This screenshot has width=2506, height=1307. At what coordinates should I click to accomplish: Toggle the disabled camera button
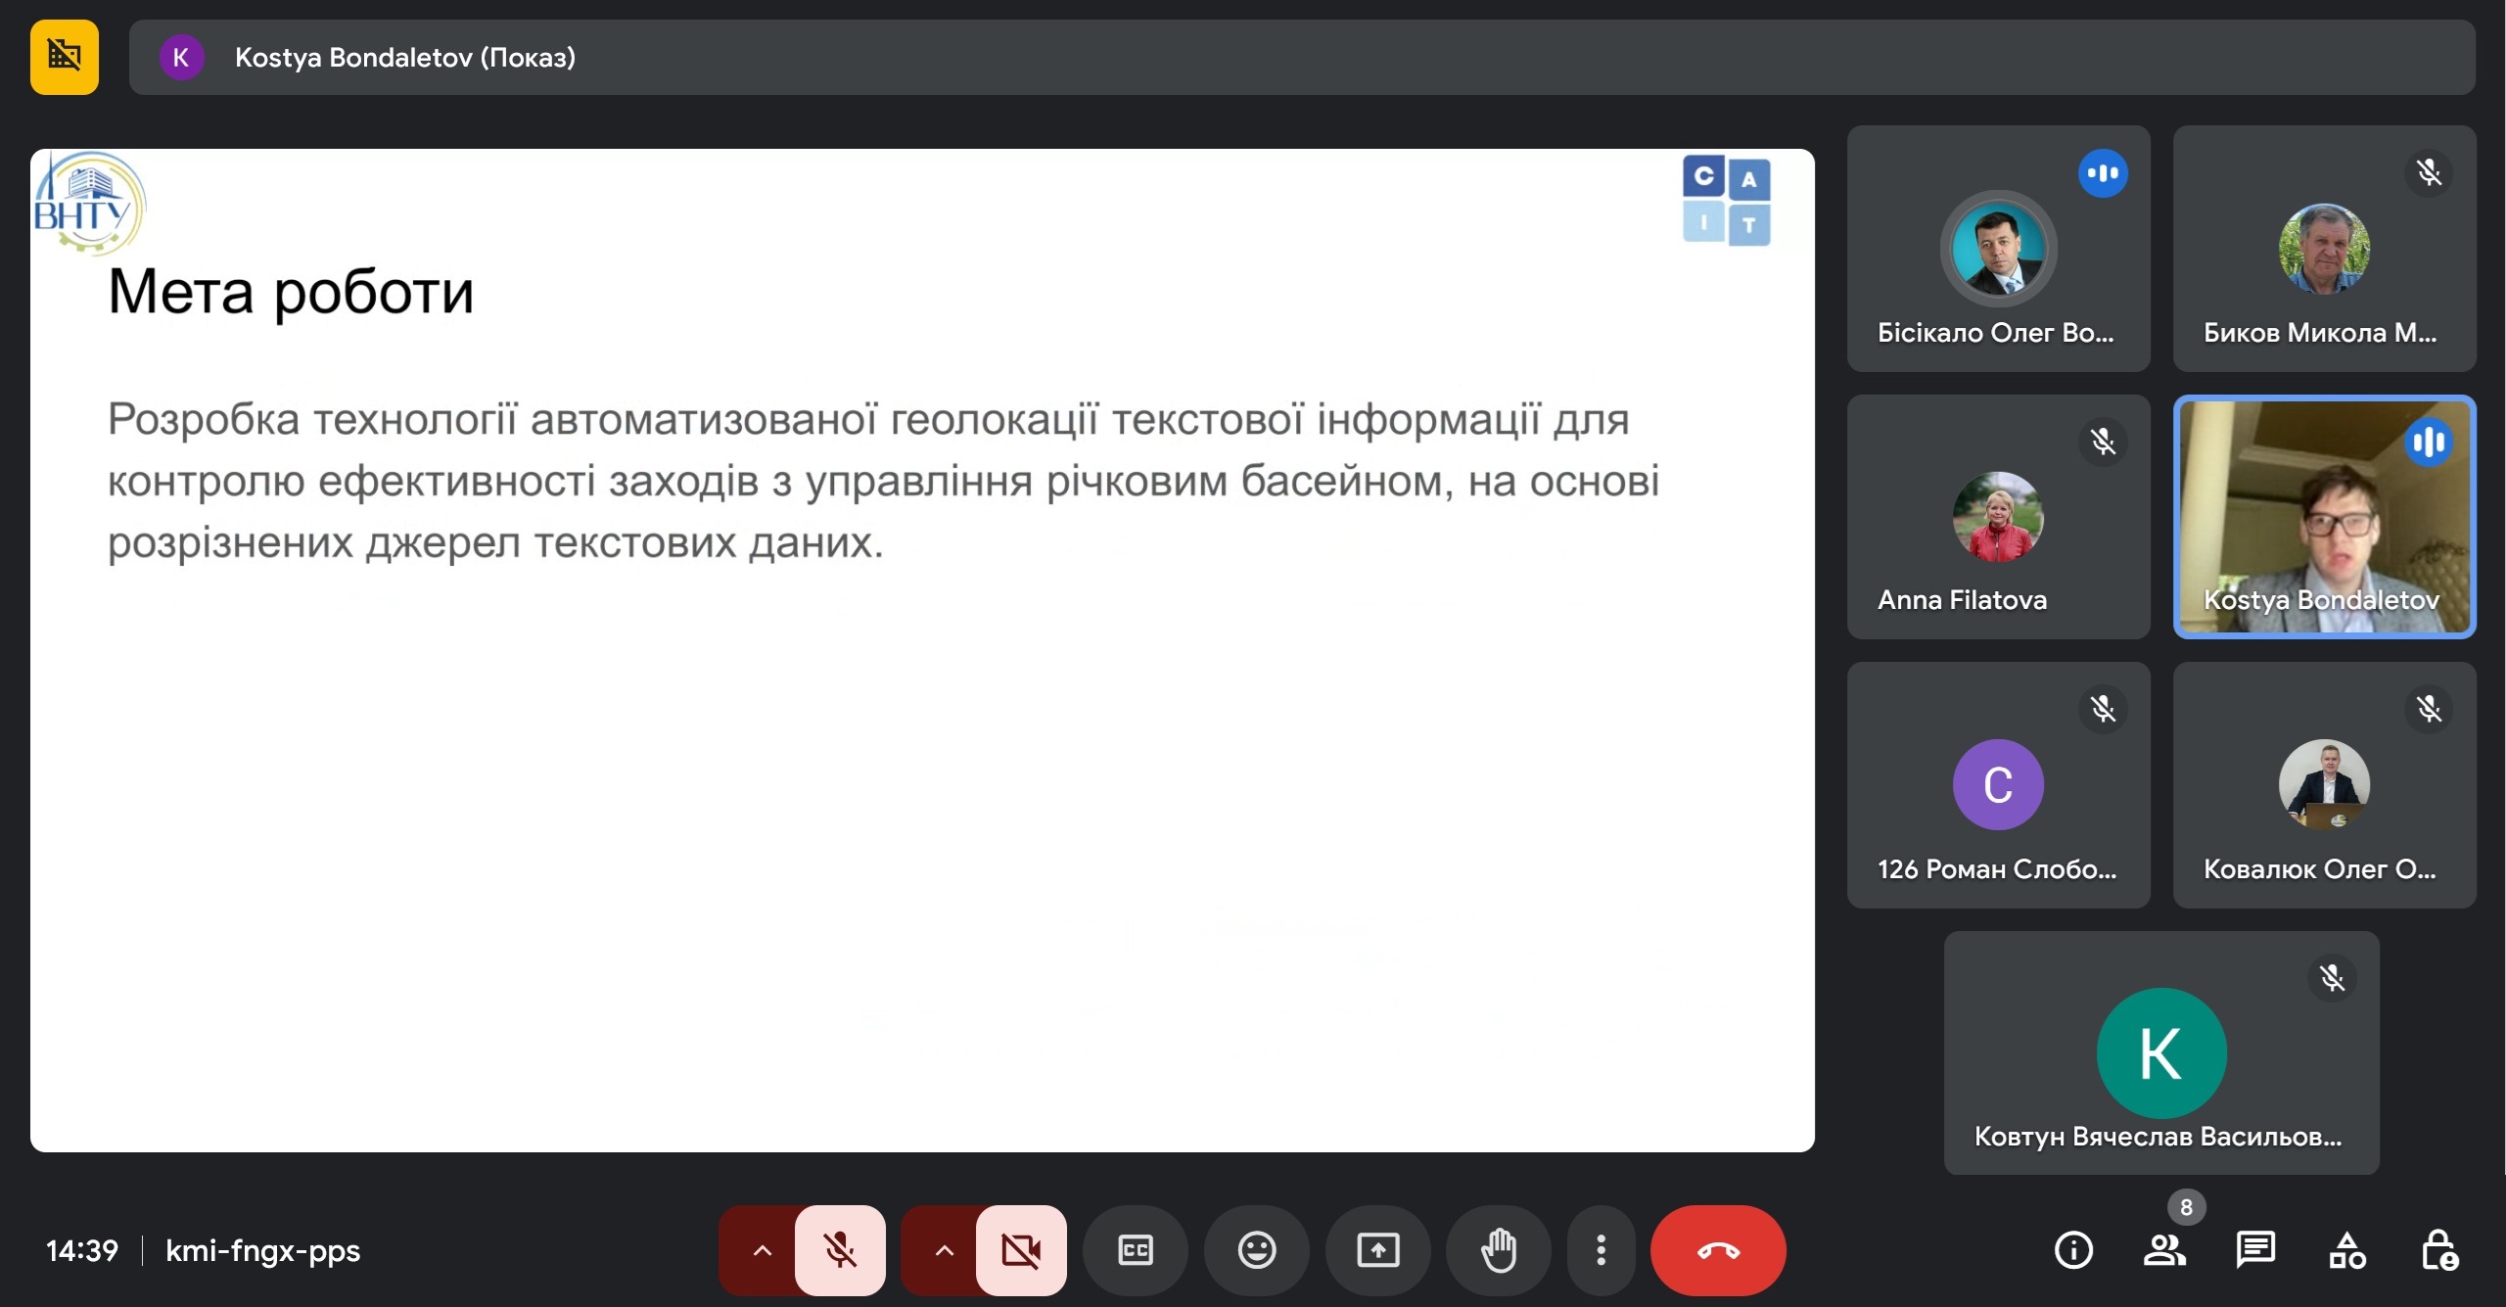1021,1250
